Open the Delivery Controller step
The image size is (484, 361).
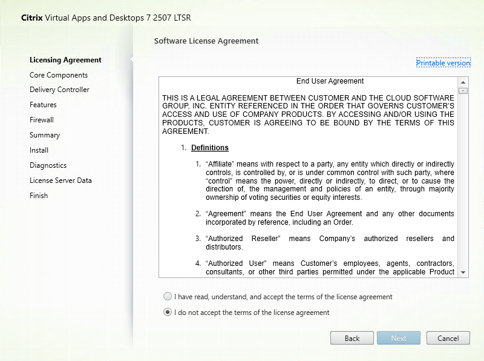point(59,90)
